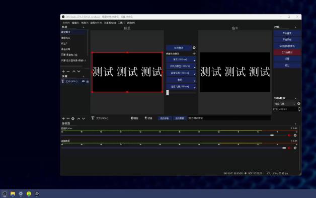Toggle visibility eye of the text source
The image size is (316, 198).
tap(83, 81)
